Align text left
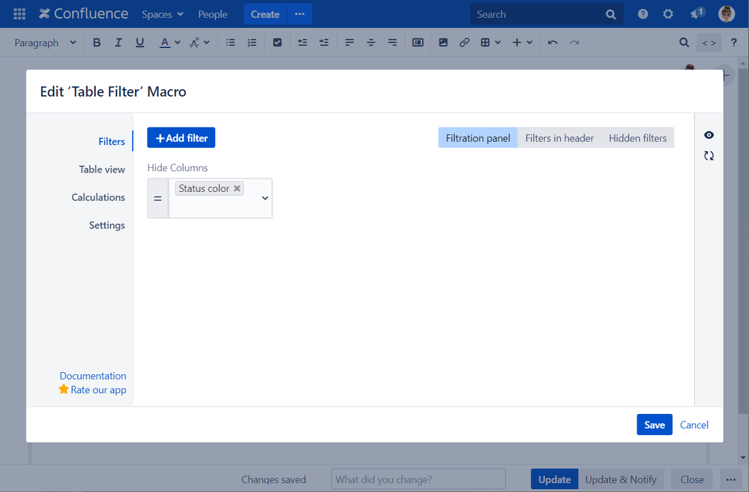Image resolution: width=749 pixels, height=492 pixels. 349,43
